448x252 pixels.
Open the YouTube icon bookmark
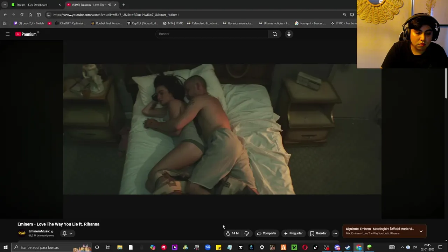click(49, 23)
